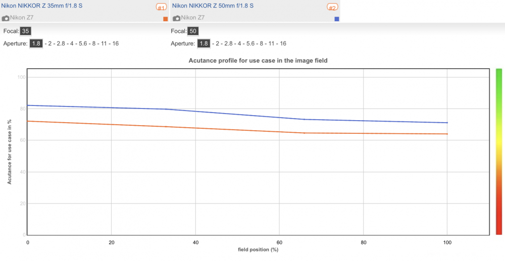Image resolution: width=505 pixels, height=261 pixels.
Task: Click the camera icon beside first Nikon Z7
Action: 6,18
